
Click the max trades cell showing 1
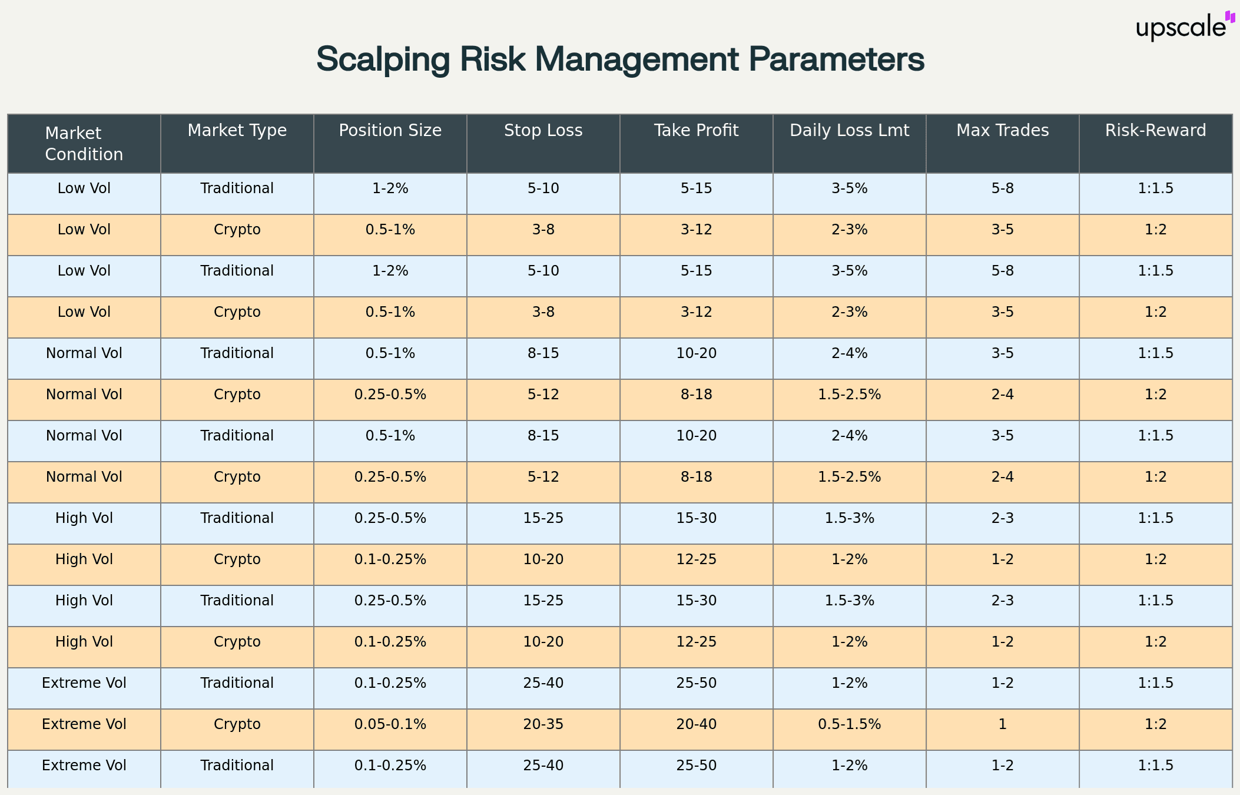click(1003, 724)
